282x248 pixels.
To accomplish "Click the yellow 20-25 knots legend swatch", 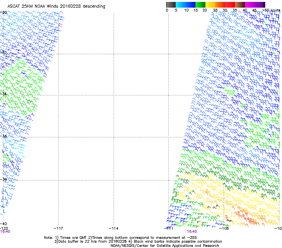I will [210, 5].
